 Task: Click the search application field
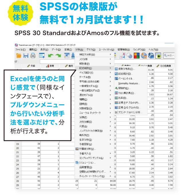169,55
